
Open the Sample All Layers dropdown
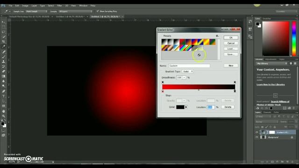click(x=75, y=11)
